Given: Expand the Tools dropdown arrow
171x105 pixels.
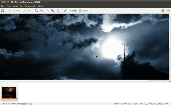Looking at the screenshot, I should click(90, 11).
